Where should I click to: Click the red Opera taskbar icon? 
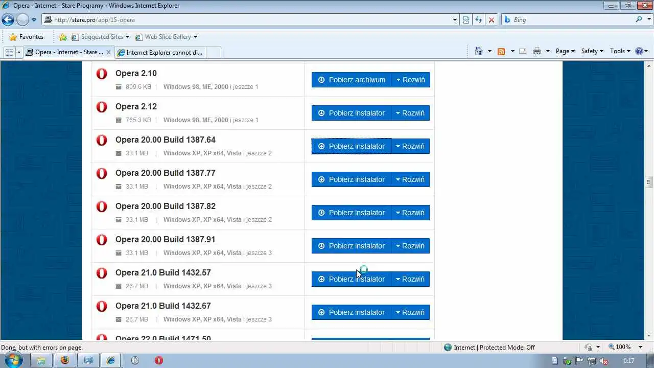[158, 360]
